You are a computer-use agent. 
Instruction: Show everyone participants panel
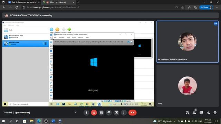194,113
